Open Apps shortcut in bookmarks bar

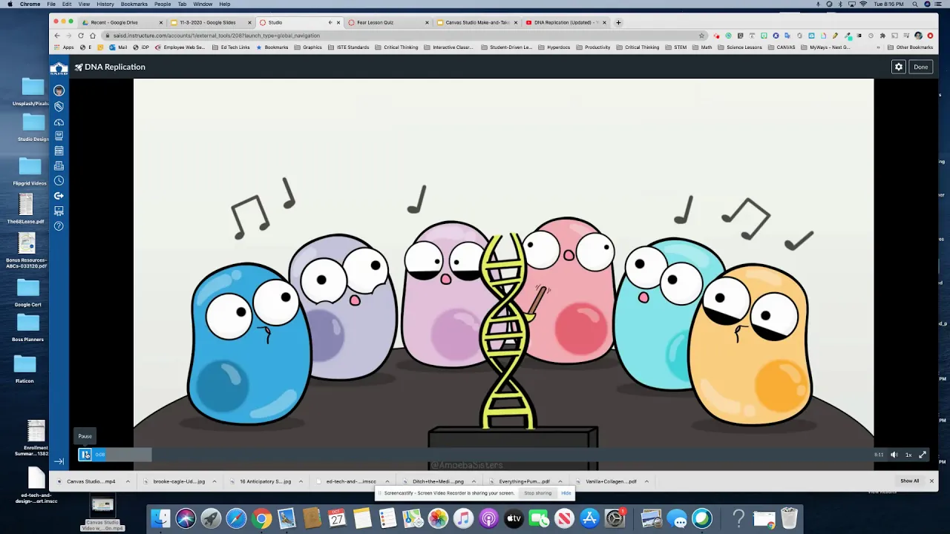[x=65, y=47]
